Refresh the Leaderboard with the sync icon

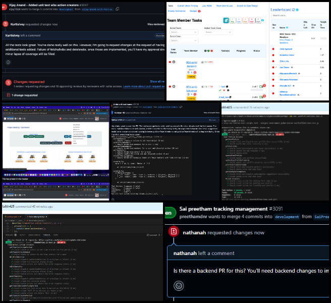[x=293, y=10]
